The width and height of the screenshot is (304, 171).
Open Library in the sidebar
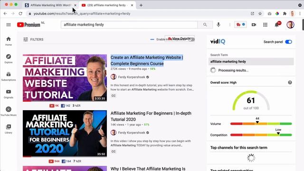tap(9, 129)
